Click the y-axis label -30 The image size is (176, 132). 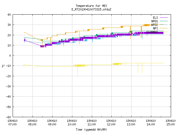(x=9, y=86)
